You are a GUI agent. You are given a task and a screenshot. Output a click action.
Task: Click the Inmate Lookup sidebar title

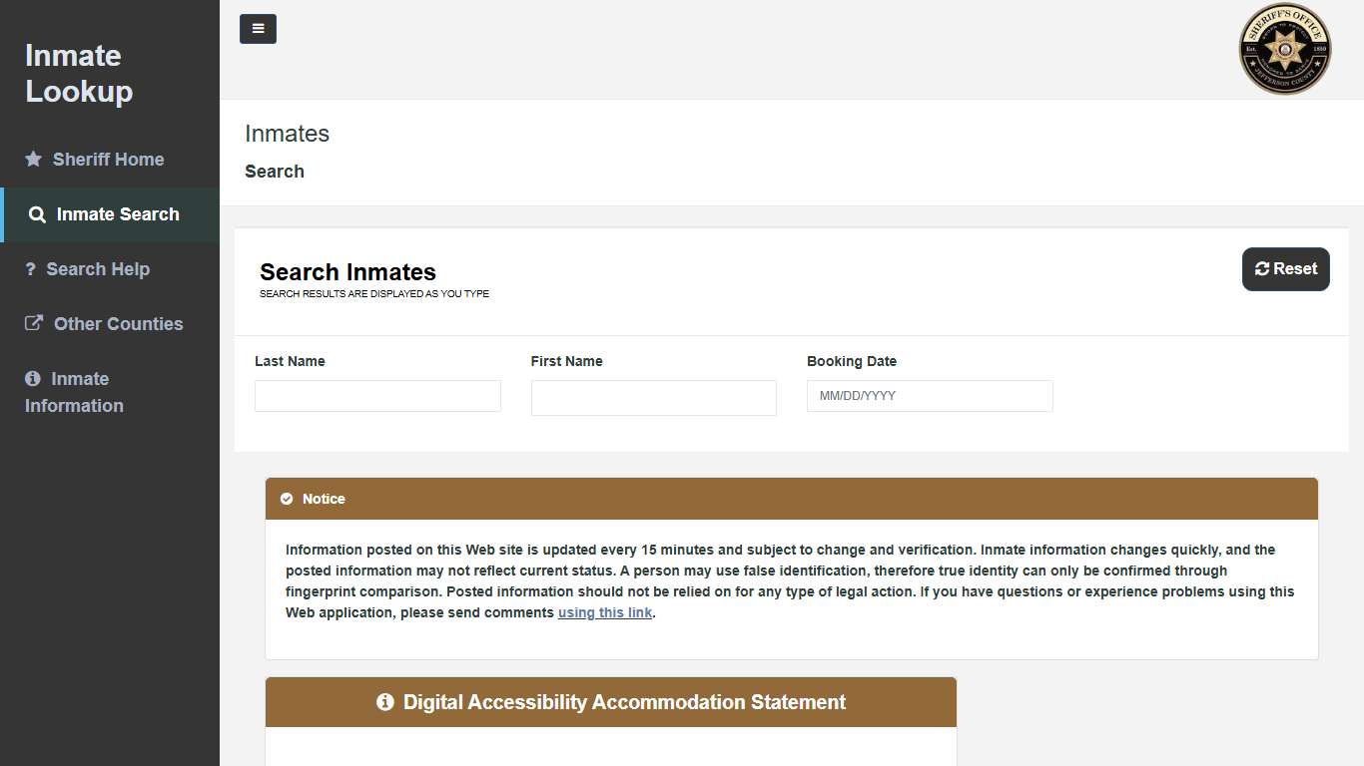tap(79, 73)
